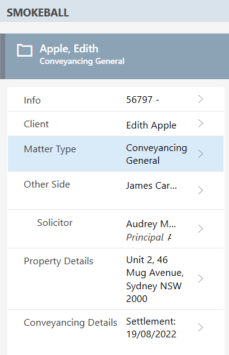
Task: Expand Matter Type chevron arrow
Action: (200, 154)
